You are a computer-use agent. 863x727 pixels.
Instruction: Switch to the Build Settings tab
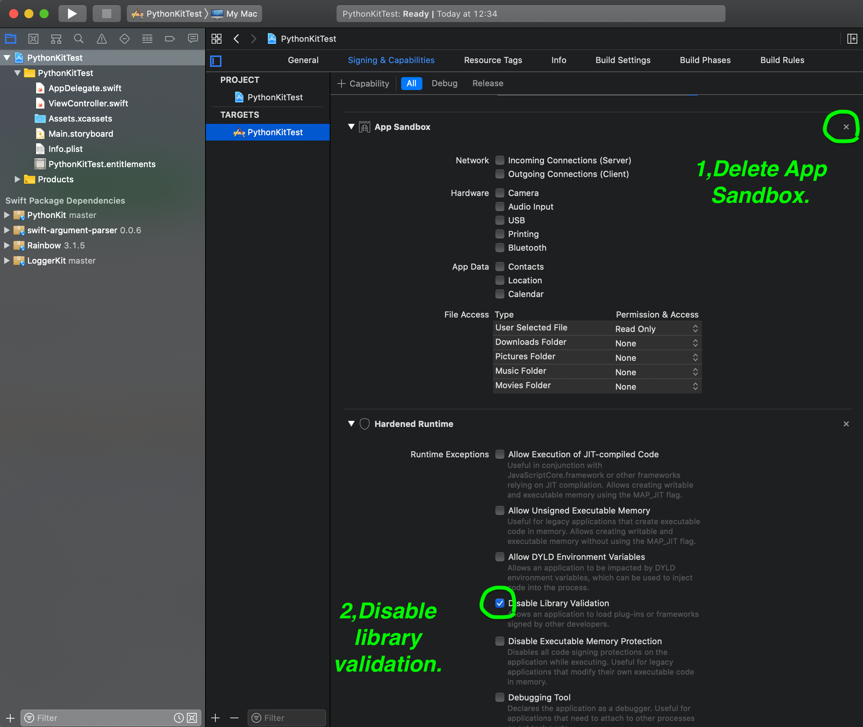pyautogui.click(x=623, y=60)
